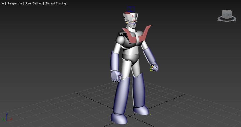Click the ViewCube in the viewport
241x127 pixels.
(227, 14)
